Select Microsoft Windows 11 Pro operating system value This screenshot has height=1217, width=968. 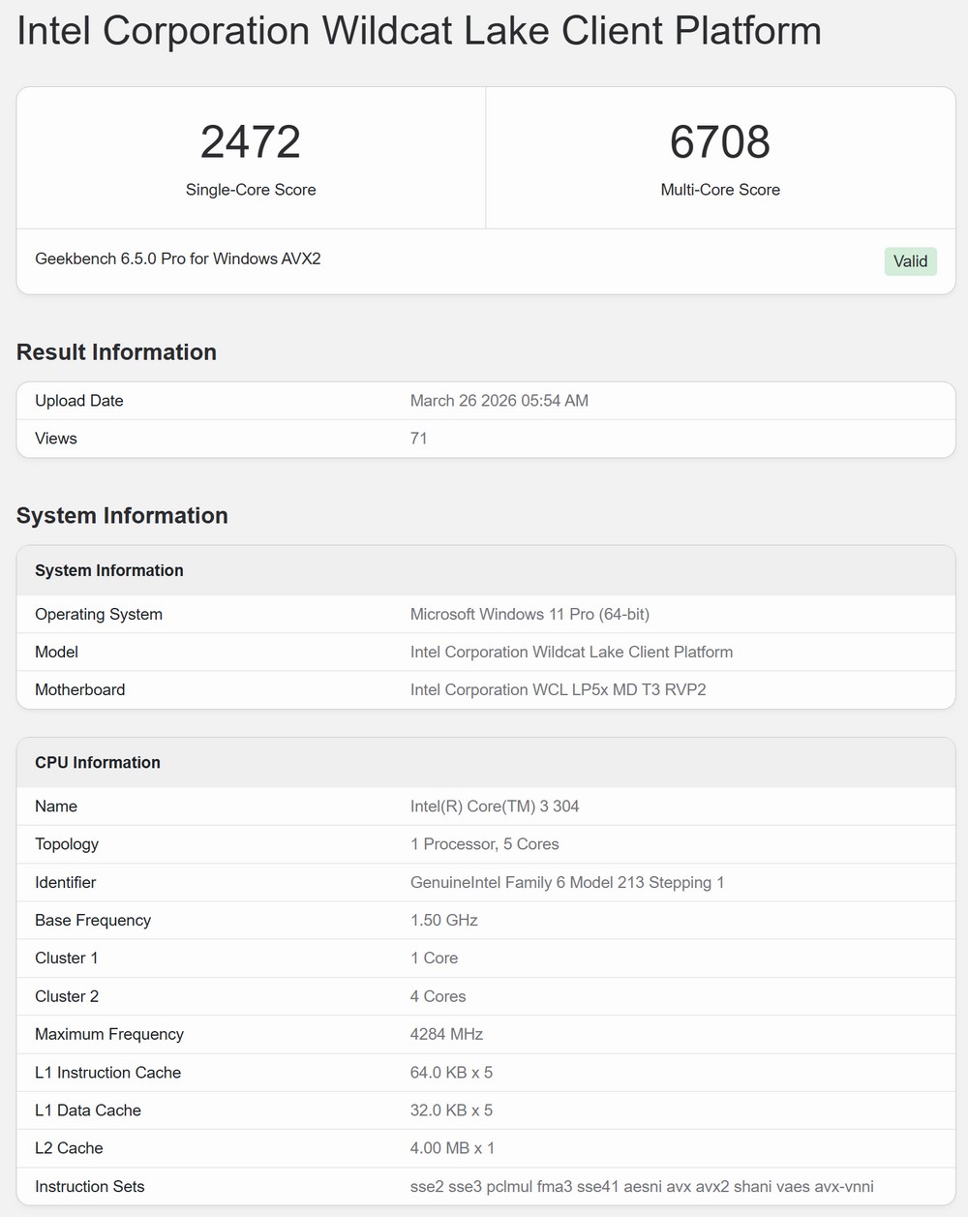click(x=529, y=615)
